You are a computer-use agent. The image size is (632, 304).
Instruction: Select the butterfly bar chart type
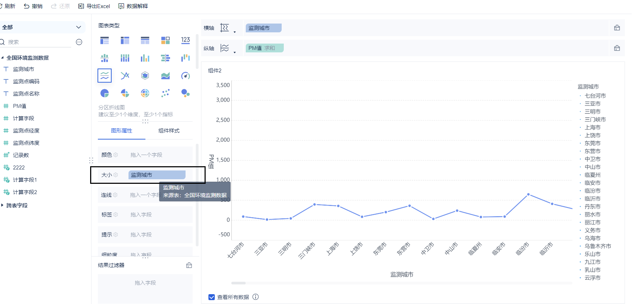click(165, 58)
